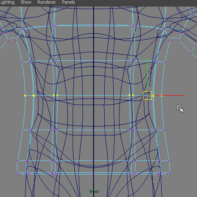Open the Panels menu

[x=69, y=2]
